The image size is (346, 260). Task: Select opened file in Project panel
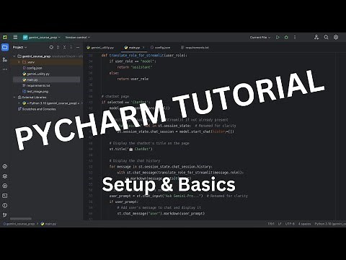[x=51, y=47]
